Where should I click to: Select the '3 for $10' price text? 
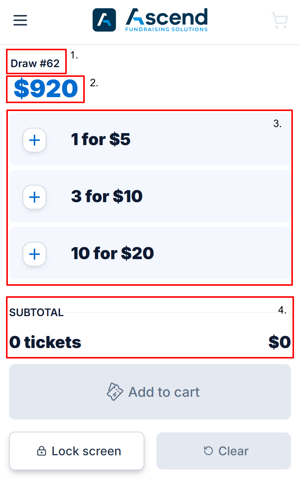(x=107, y=196)
